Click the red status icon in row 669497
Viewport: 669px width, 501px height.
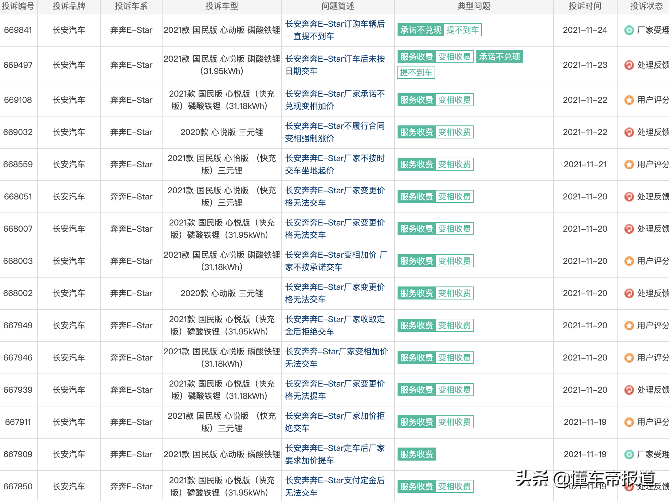(x=629, y=65)
